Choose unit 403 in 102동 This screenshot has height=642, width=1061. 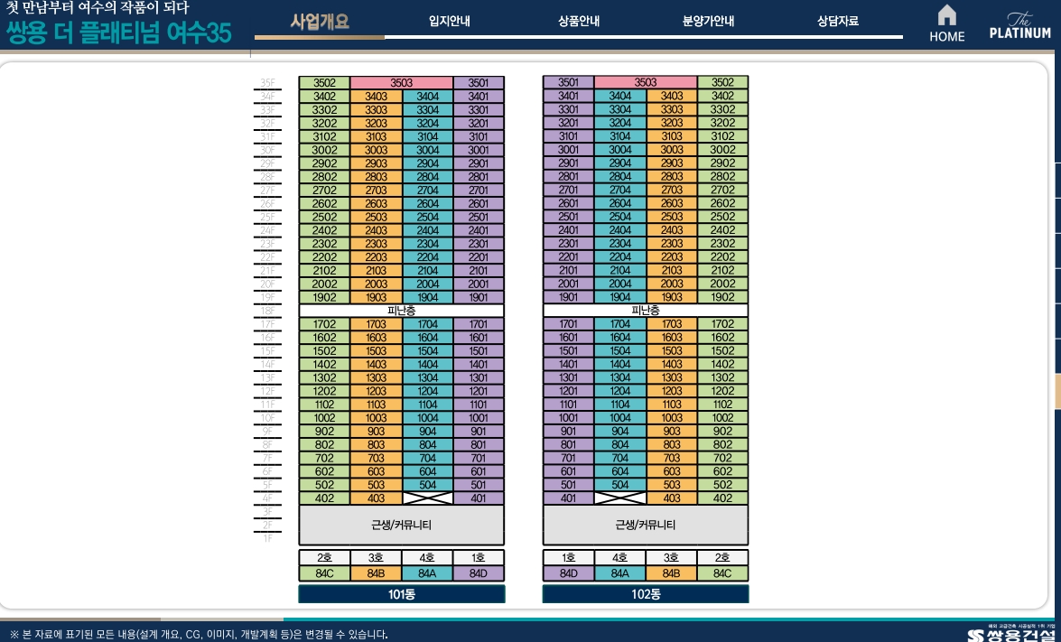pos(671,498)
